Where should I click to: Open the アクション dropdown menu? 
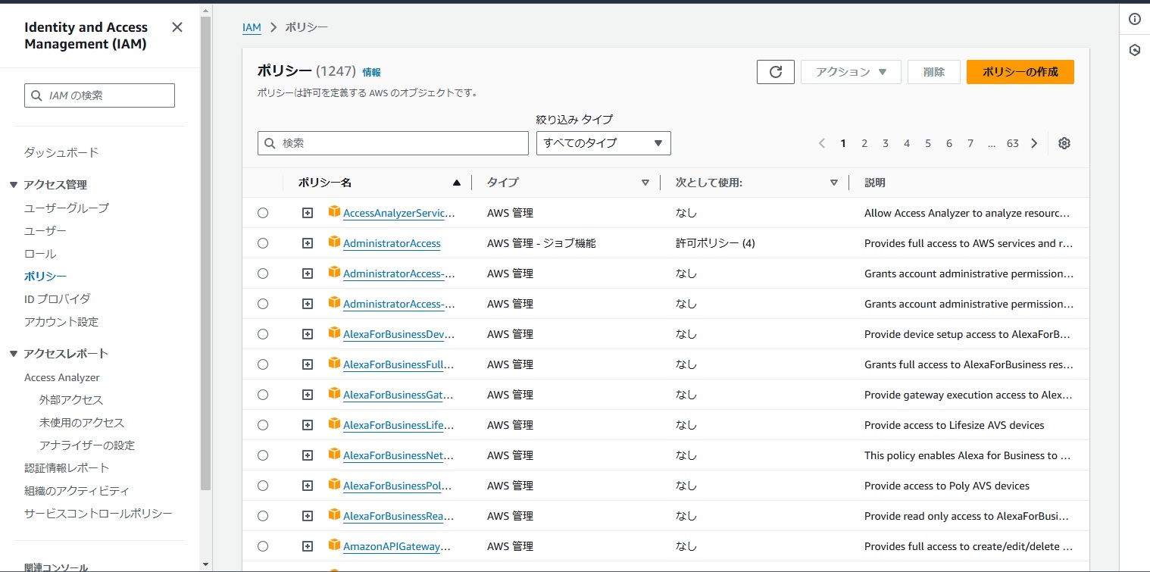click(x=850, y=71)
